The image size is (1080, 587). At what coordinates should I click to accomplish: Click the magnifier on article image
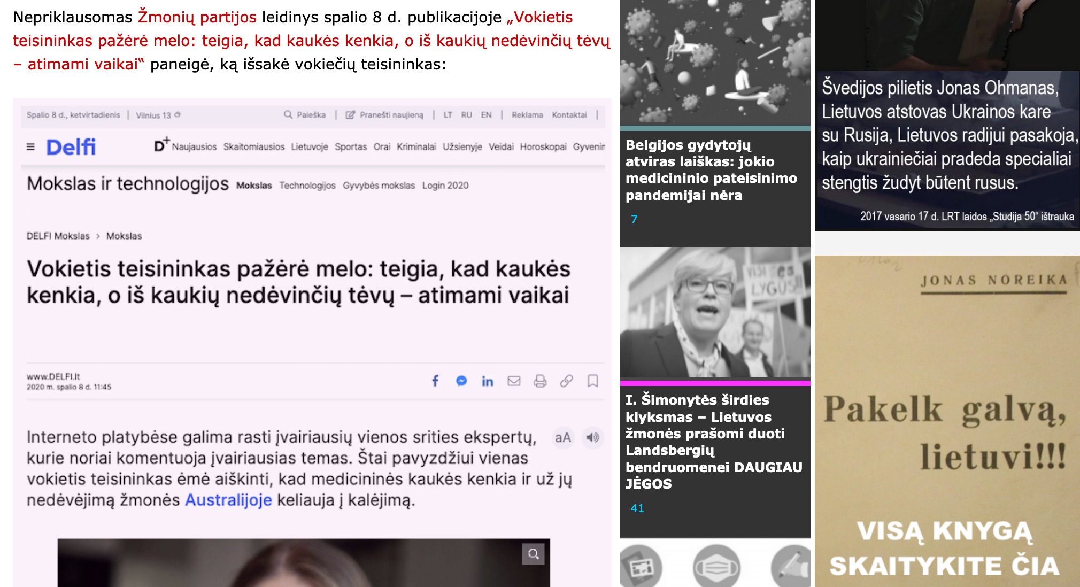(533, 554)
